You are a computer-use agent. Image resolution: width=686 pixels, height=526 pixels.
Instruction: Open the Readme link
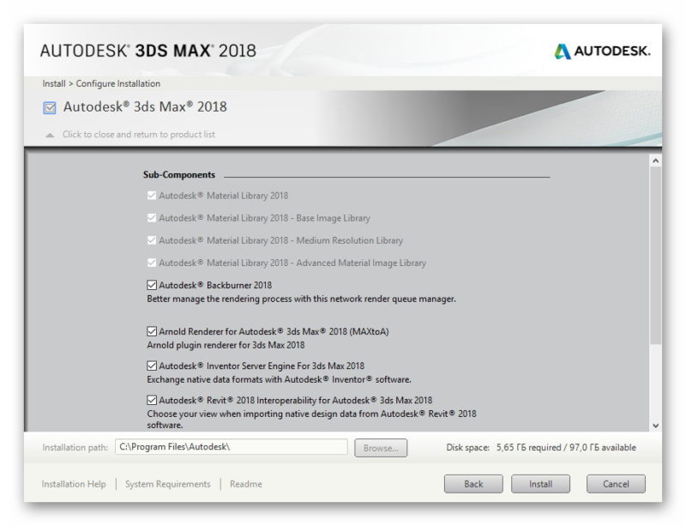246,484
